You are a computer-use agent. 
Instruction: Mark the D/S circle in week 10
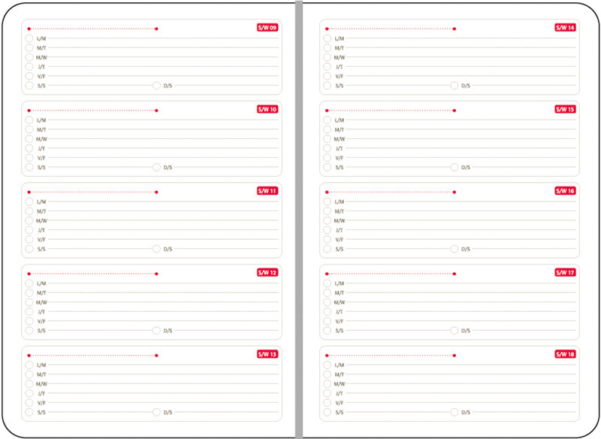(x=156, y=168)
